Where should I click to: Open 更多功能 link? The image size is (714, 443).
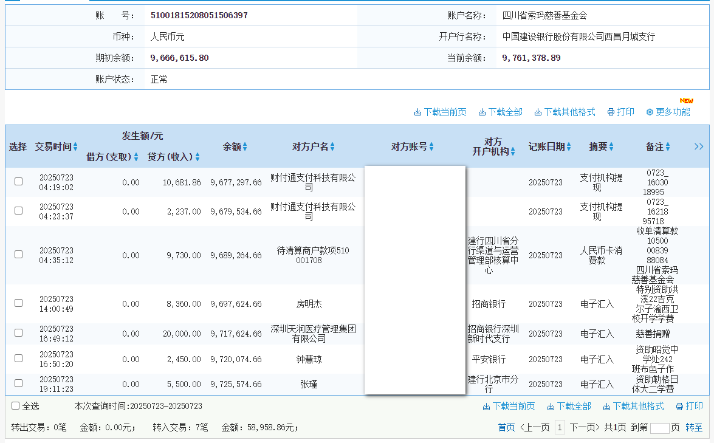click(x=673, y=112)
